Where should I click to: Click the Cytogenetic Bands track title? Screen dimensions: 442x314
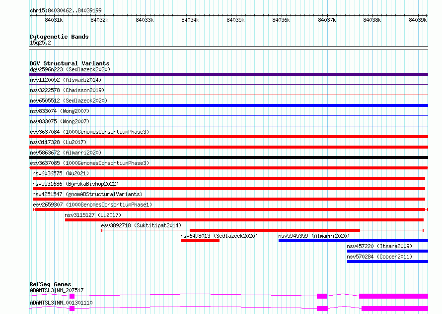(59, 37)
